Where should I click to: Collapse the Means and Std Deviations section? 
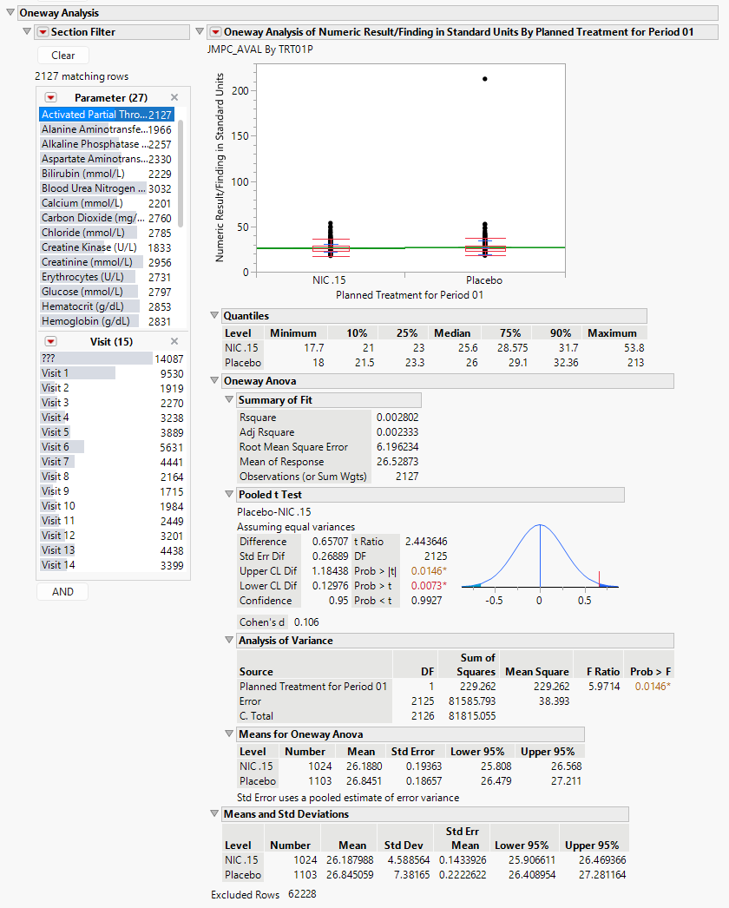click(x=215, y=814)
